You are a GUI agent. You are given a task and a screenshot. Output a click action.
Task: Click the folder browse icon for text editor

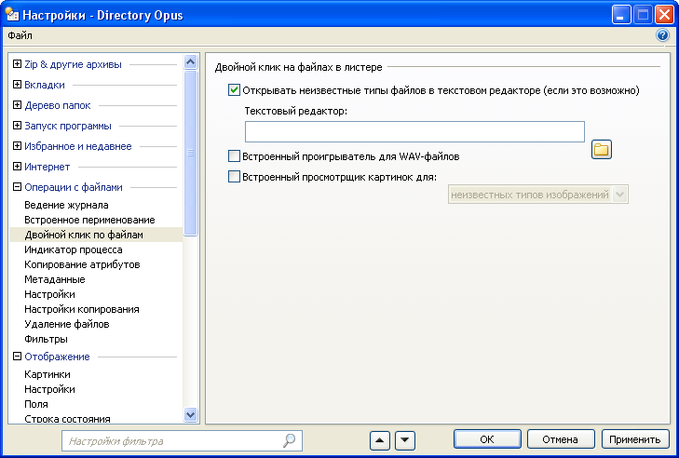click(x=602, y=150)
